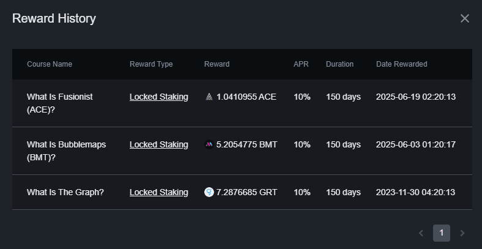482x249 pixels.
Task: Go to the next page arrow
Action: click(x=462, y=233)
